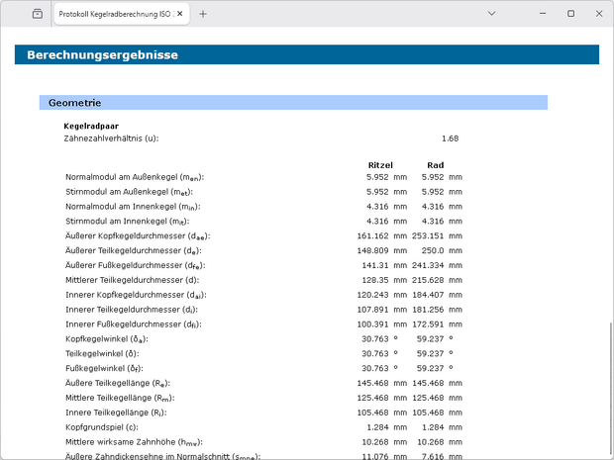Click the Normalmodul am Außenkegel label
The height and width of the screenshot is (460, 614).
(134, 177)
